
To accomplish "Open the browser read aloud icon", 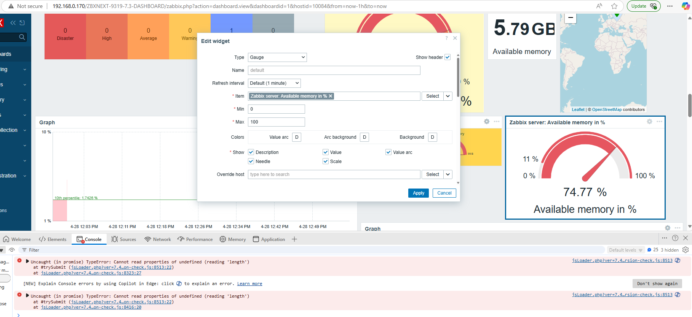I will pos(599,6).
